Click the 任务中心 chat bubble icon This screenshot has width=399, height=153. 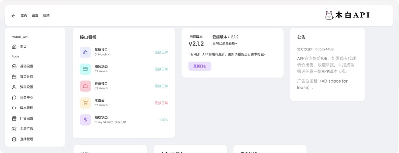coord(14,97)
